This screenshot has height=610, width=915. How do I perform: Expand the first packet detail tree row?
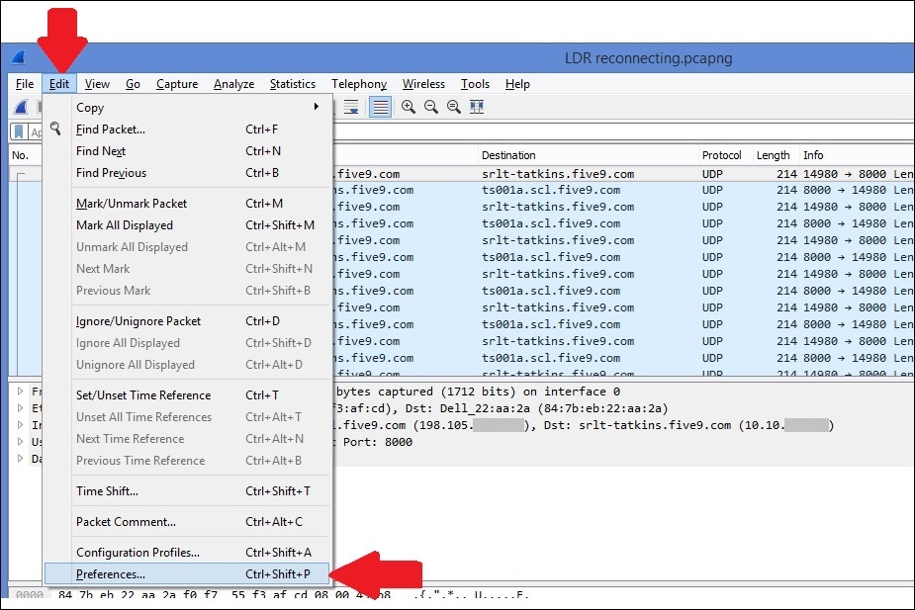21,392
